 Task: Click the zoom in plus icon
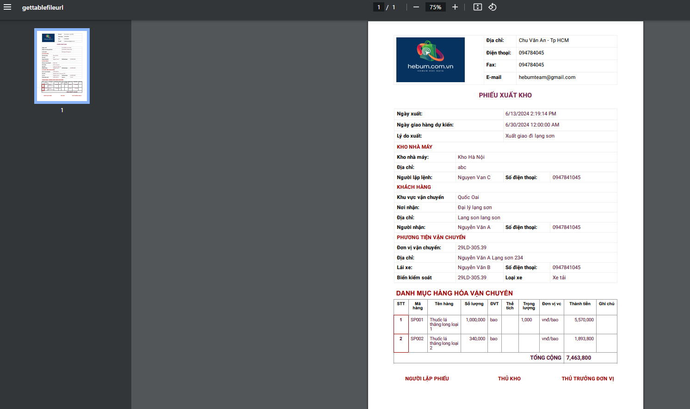[x=455, y=7]
